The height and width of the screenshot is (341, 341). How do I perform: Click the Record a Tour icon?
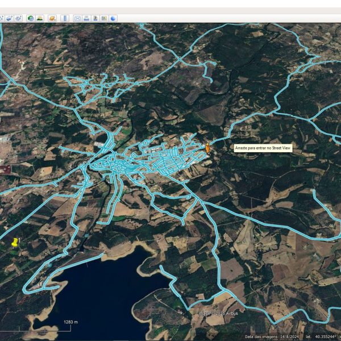click(19, 19)
